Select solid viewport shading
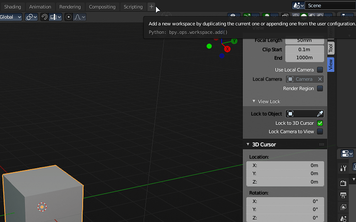This screenshot has height=222, width=356. pos(304,16)
